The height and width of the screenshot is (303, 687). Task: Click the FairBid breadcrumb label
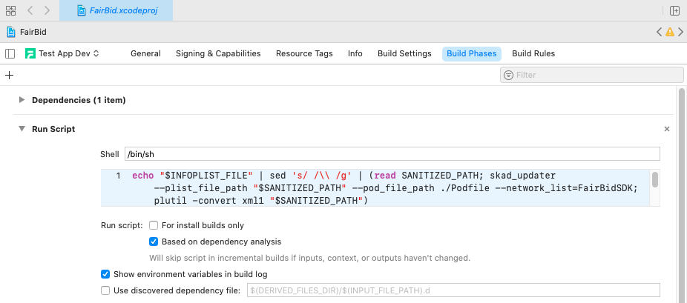tap(33, 32)
